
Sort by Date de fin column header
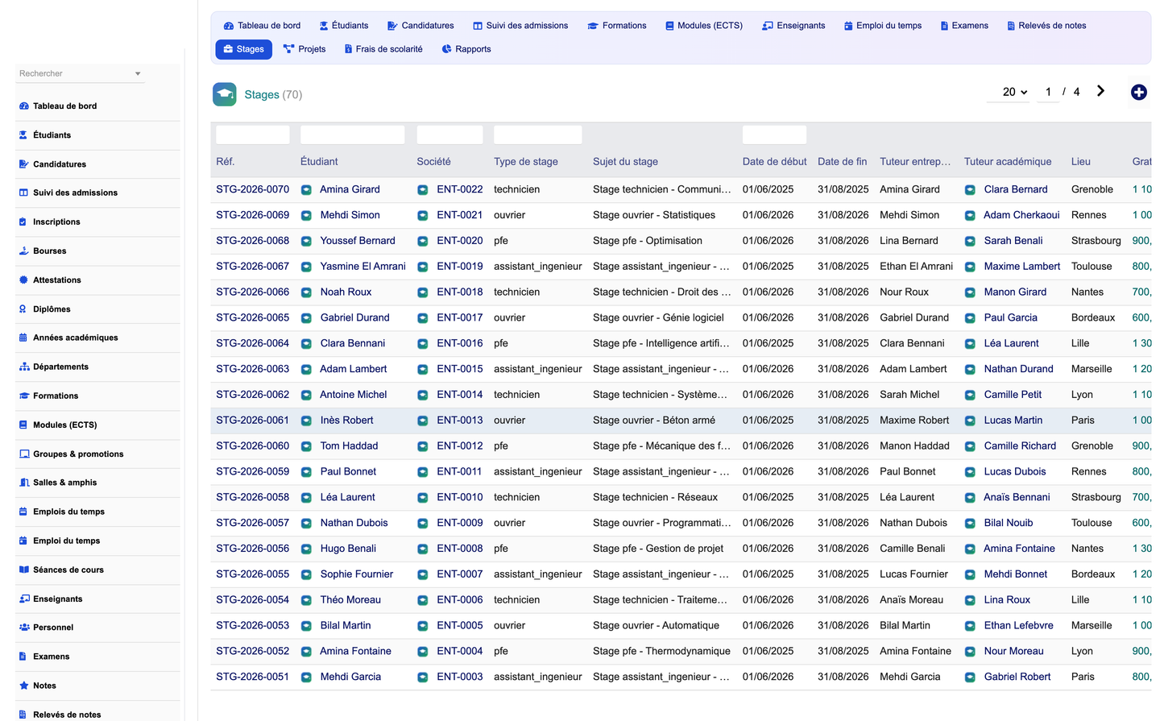point(843,162)
